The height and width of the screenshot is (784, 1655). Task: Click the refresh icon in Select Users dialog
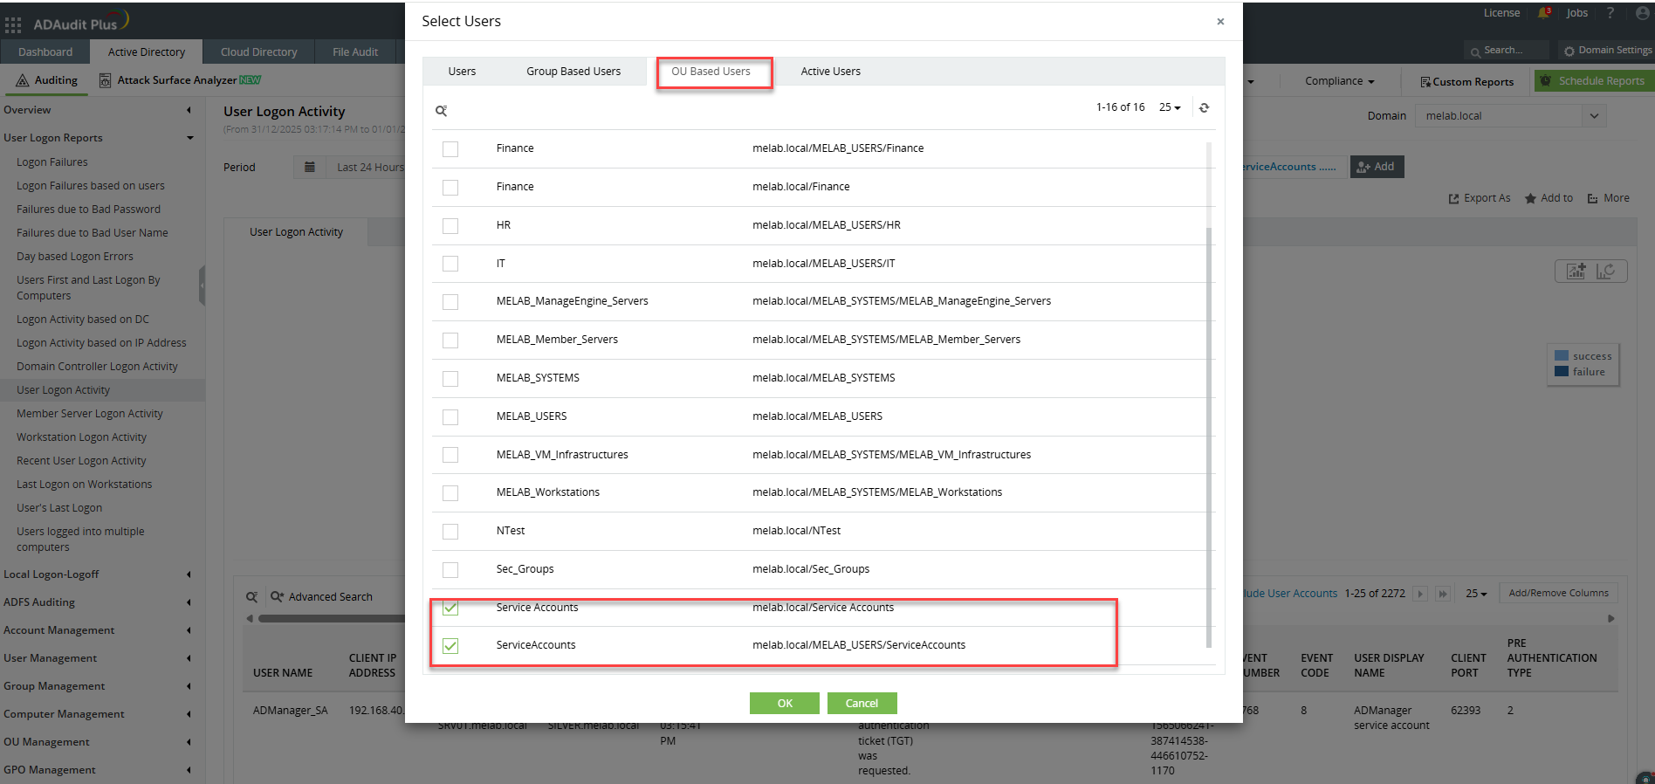point(1204,107)
